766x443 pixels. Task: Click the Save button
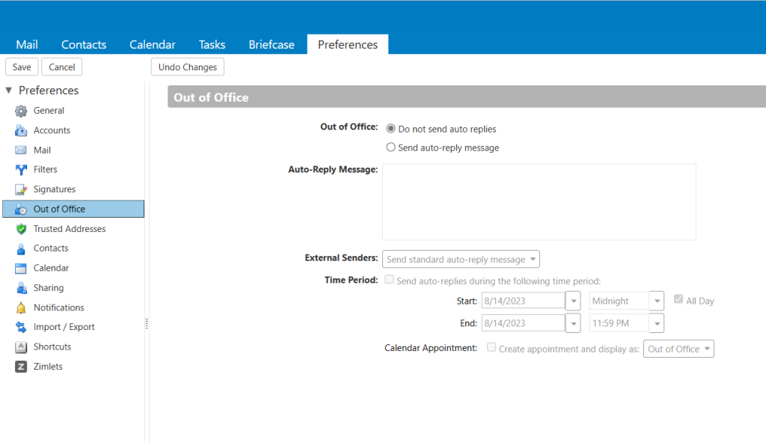[22, 67]
